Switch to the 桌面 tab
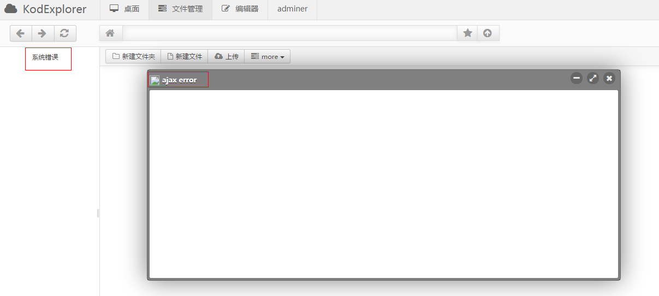659x296 pixels. 124,9
